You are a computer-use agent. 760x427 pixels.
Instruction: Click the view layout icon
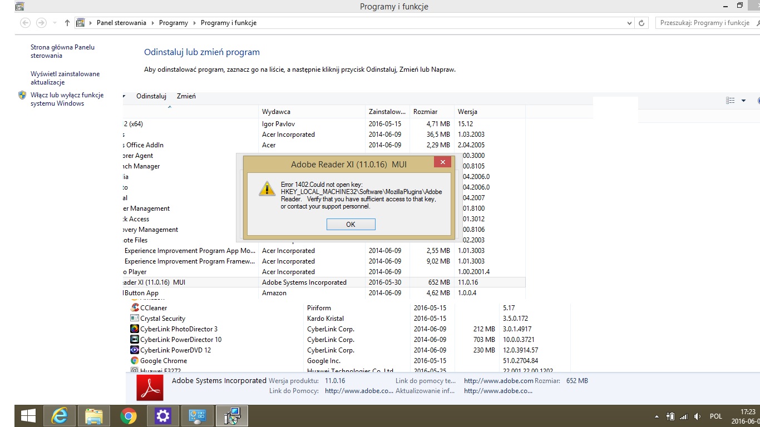[731, 101]
